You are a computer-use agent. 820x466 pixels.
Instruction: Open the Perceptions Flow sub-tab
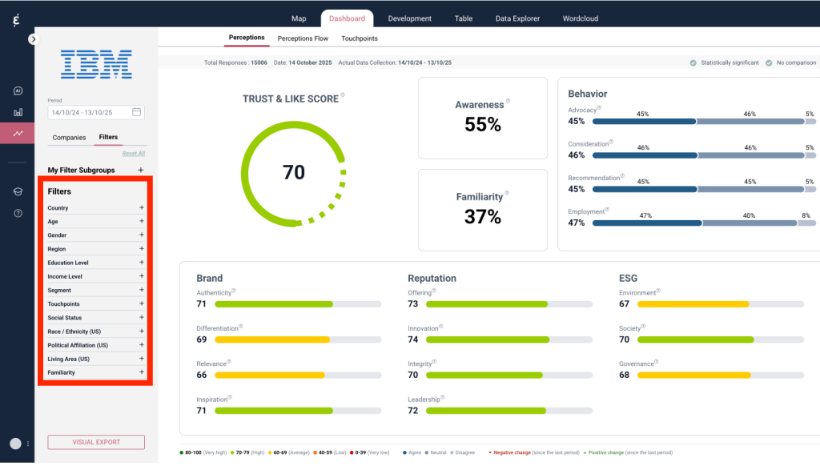pos(303,38)
